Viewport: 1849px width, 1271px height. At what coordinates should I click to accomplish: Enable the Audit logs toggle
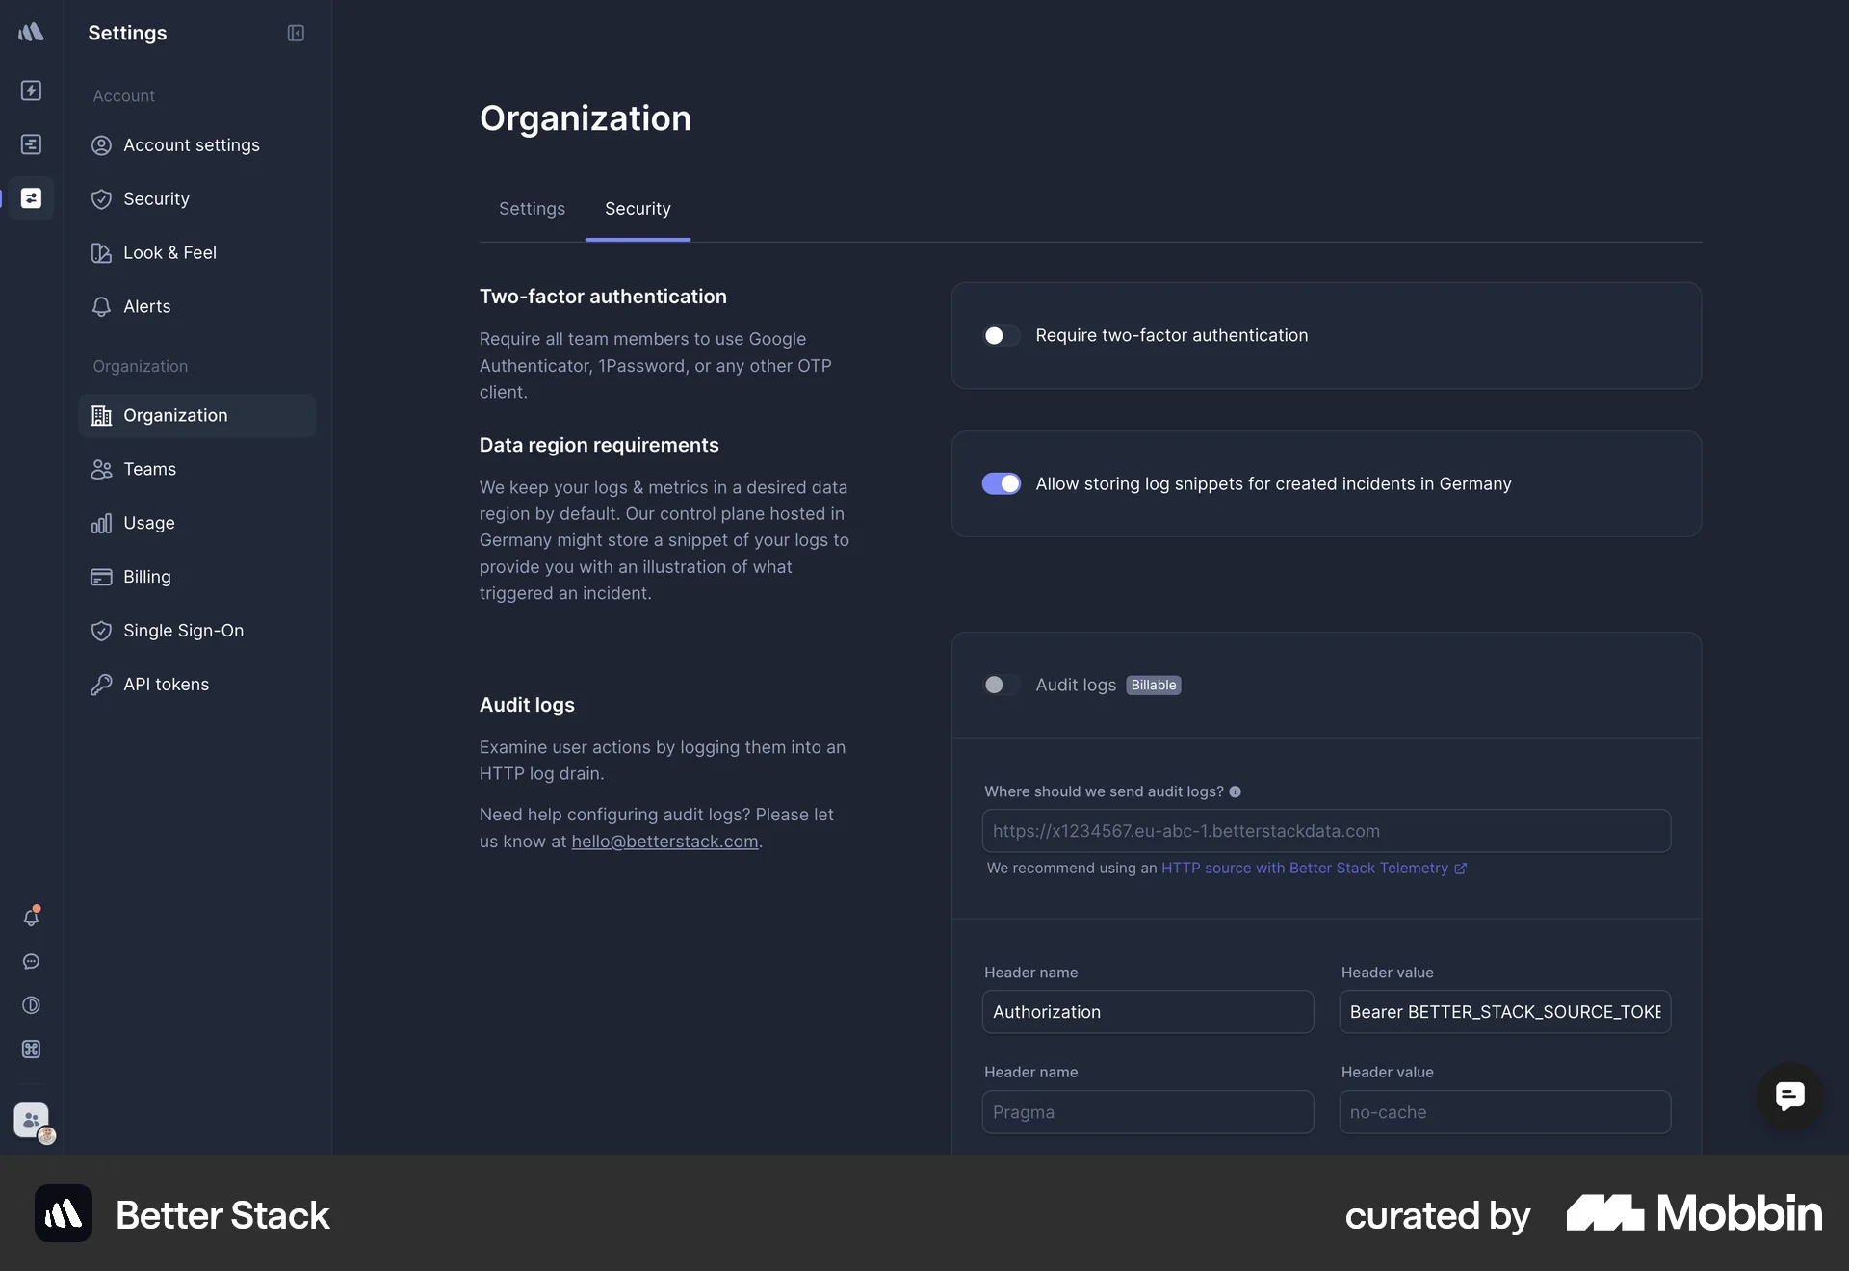point(1001,685)
